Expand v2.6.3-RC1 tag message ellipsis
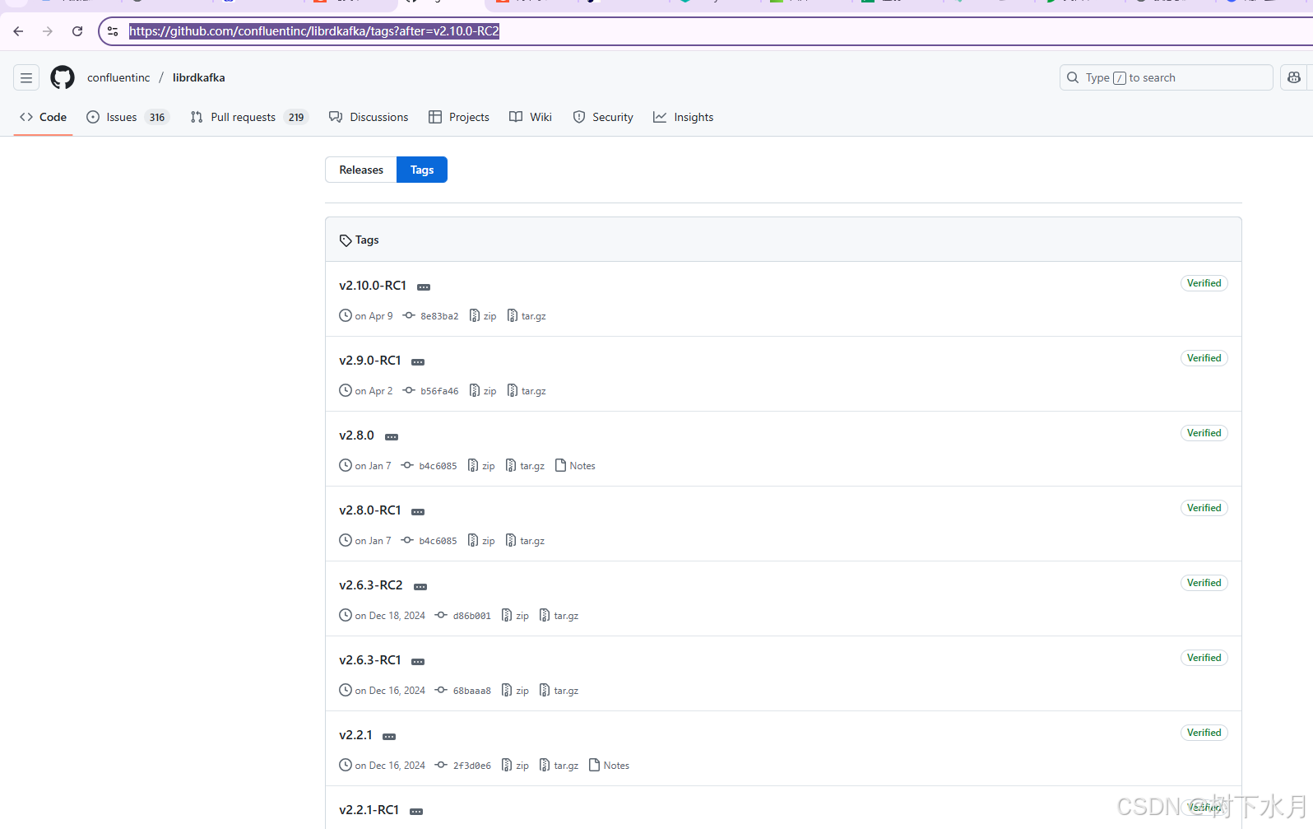The image size is (1313, 829). (418, 662)
